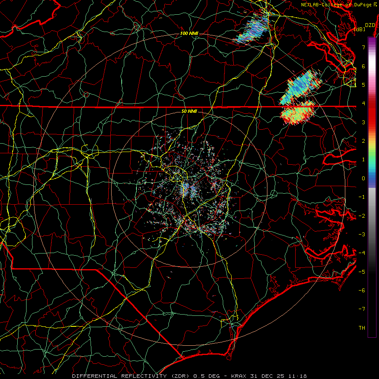Image resolution: width=379 pixels, height=379 pixels.
Task: Click the TH label below the scale
Action: click(362, 328)
